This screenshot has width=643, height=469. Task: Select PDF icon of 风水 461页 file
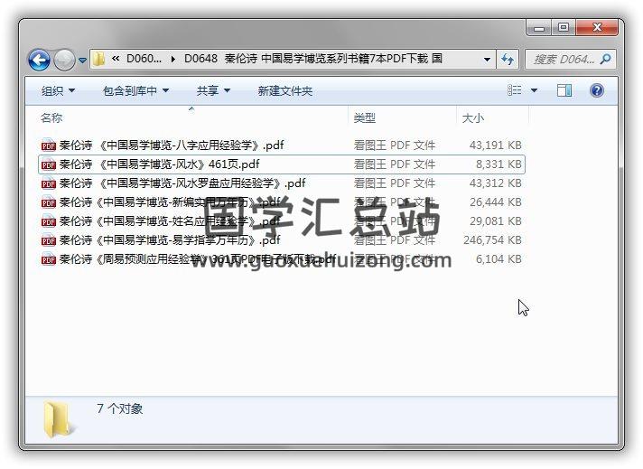click(49, 164)
